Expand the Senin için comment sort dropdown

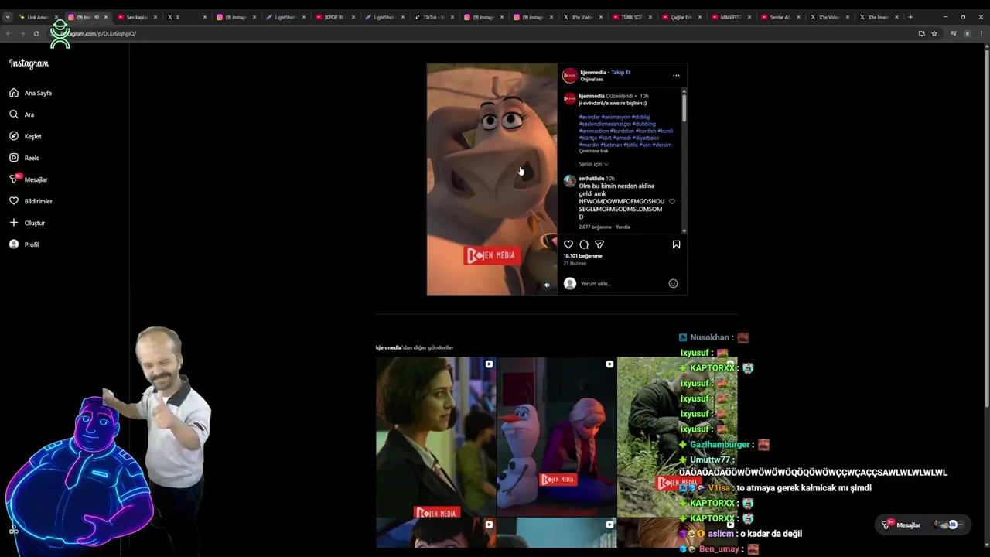coord(594,164)
